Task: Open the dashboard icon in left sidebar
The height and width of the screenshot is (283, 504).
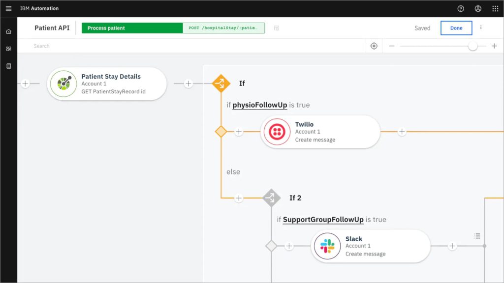Action: tap(9, 49)
